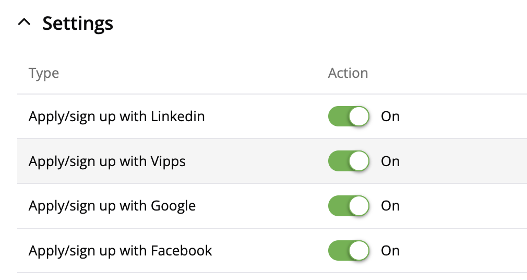Click the On label beside Linkedin toggle
The image size is (527, 280).
pyautogui.click(x=390, y=116)
